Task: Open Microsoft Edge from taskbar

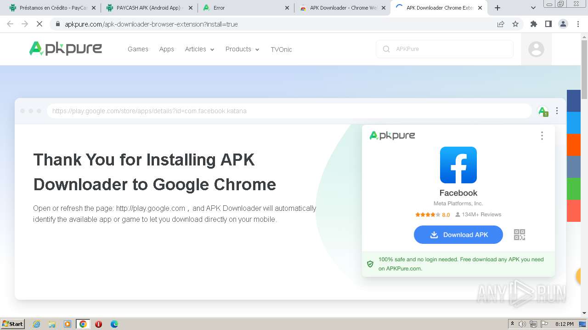Action: point(114,324)
